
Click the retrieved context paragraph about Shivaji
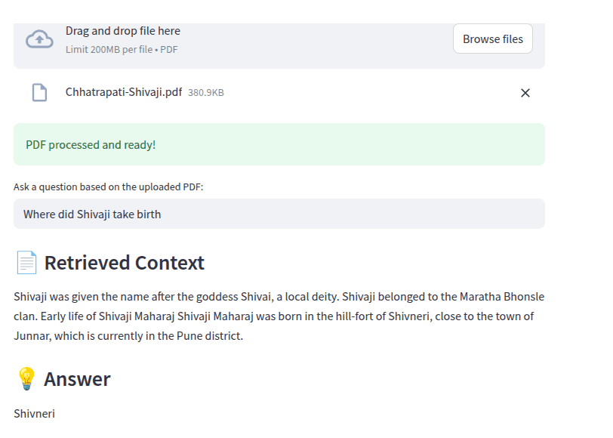(279, 316)
